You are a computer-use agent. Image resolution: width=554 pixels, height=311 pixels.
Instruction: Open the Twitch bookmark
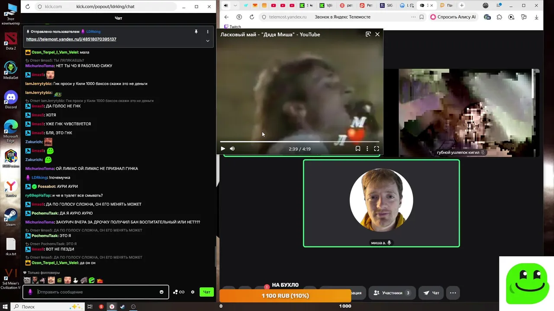tap(232, 27)
